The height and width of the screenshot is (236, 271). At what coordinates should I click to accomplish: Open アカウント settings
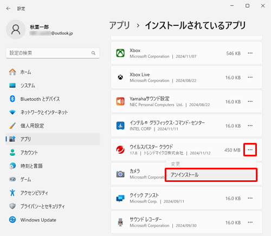click(x=53, y=153)
